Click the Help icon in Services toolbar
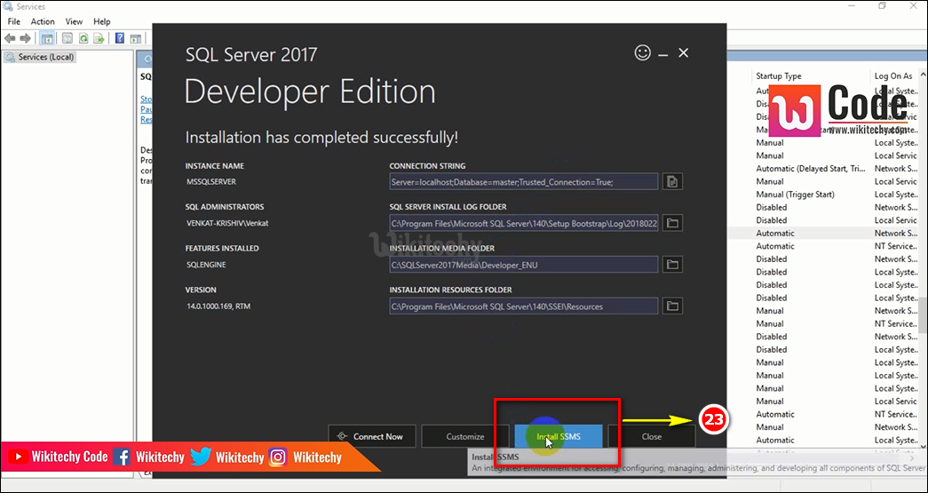The width and height of the screenshot is (928, 493). tap(119, 38)
